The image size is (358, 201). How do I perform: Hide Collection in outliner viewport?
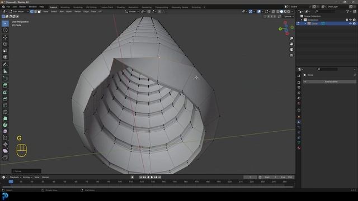point(351,20)
